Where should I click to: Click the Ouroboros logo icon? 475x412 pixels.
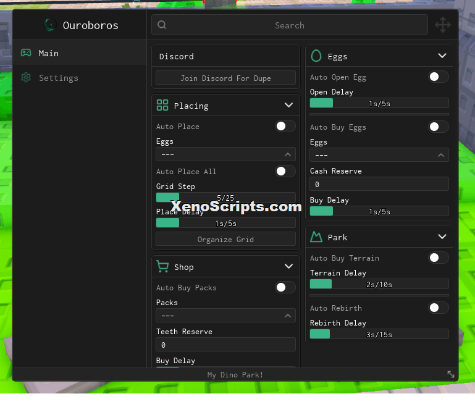50,25
